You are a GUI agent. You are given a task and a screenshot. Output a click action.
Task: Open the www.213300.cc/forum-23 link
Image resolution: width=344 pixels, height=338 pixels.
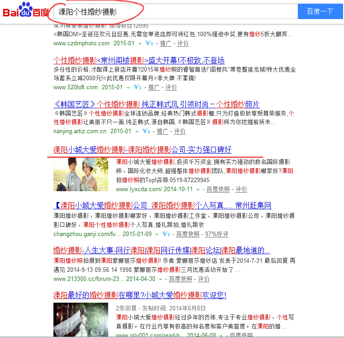pyautogui.click(x=89, y=279)
